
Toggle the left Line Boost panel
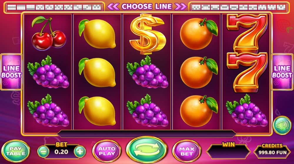[11, 72]
